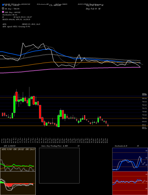Click the 751.73 price axis label
This screenshot has width=148, height=195.
[144, 108]
